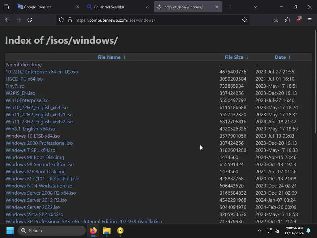
Task: Reload the current page
Action: 30,20
